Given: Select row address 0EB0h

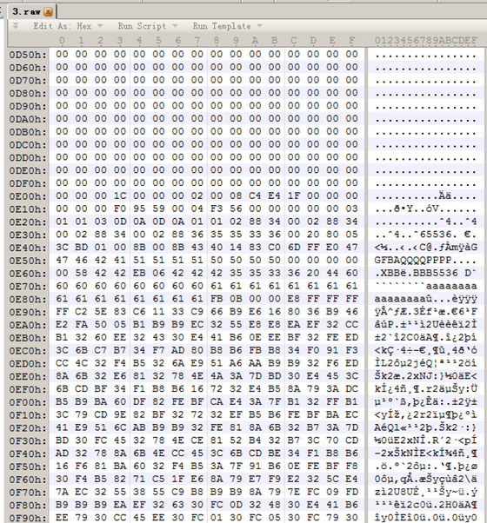Looking at the screenshot, I should (28, 338).
